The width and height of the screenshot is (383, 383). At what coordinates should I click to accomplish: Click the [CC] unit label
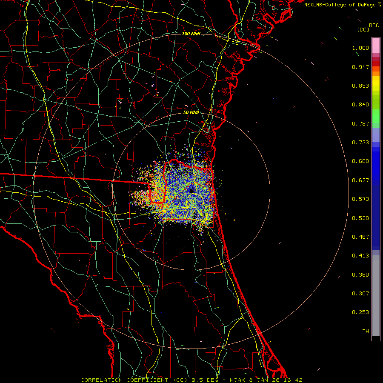pyautogui.click(x=363, y=29)
